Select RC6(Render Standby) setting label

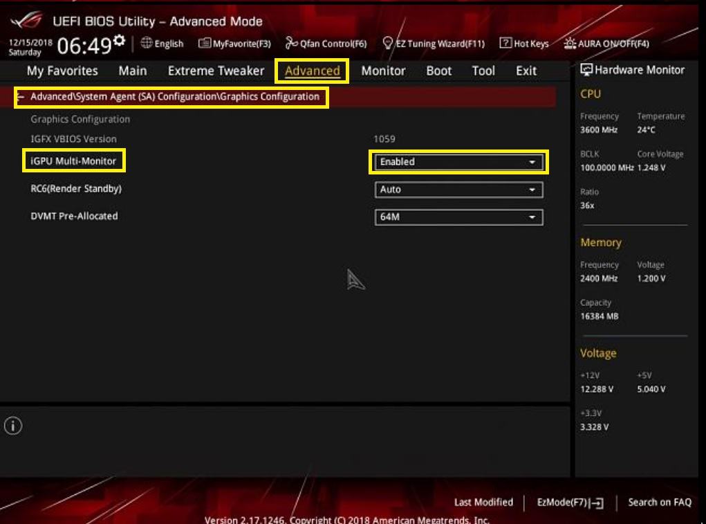(x=76, y=188)
